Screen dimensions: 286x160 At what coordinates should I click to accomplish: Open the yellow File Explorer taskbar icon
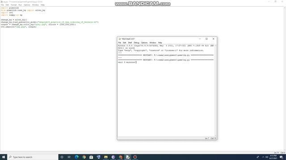tap(106, 157)
